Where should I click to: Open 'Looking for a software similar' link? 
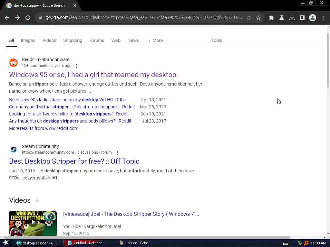(69, 114)
